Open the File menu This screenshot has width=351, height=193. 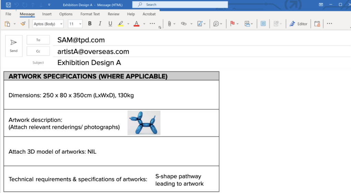point(8,14)
